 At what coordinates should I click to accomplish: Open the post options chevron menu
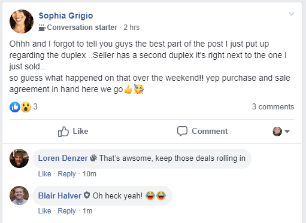tap(292, 14)
